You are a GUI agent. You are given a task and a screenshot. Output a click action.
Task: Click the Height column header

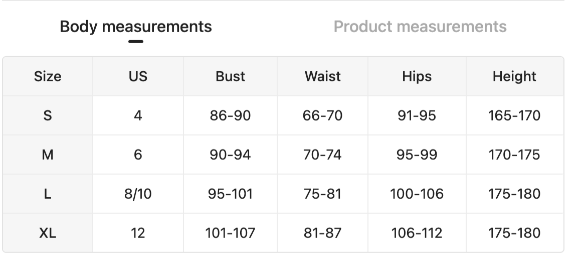coord(514,76)
